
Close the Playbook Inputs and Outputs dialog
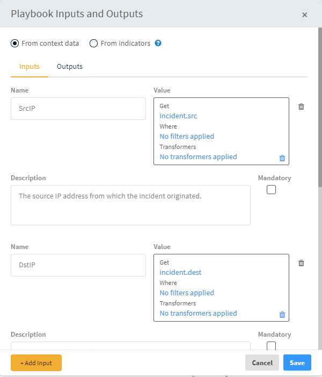click(305, 15)
